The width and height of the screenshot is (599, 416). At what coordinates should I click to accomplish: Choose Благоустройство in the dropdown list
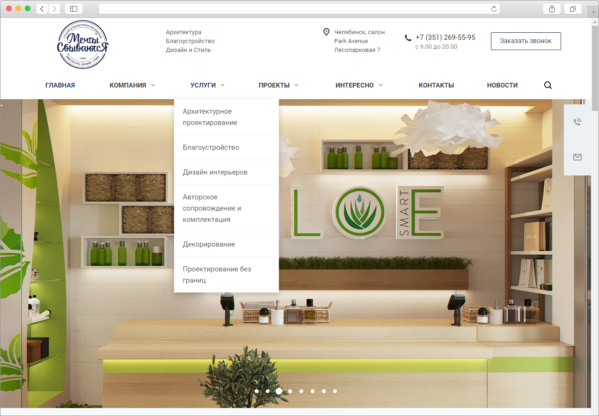211,147
